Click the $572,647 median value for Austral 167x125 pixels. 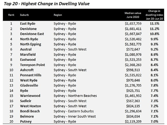(x=133, y=49)
